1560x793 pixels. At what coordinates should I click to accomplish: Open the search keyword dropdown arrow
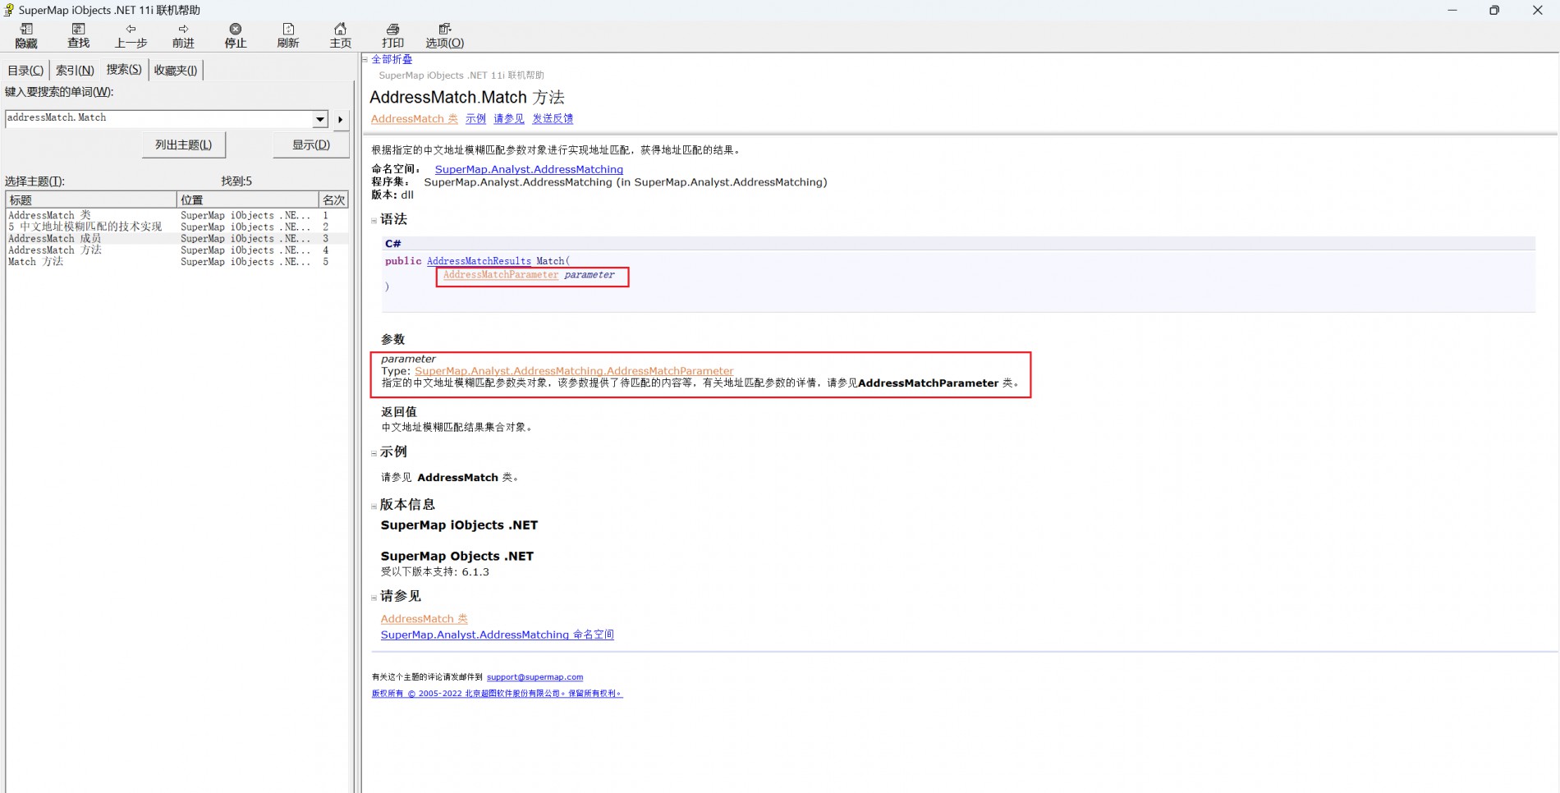[320, 119]
